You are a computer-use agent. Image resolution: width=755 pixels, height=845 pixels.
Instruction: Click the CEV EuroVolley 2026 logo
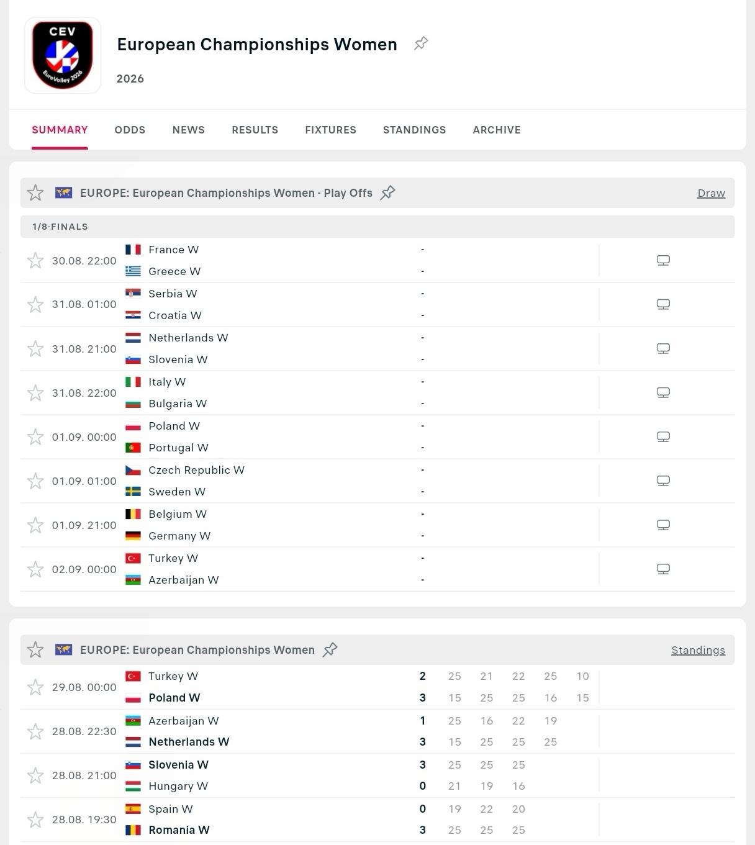click(63, 55)
